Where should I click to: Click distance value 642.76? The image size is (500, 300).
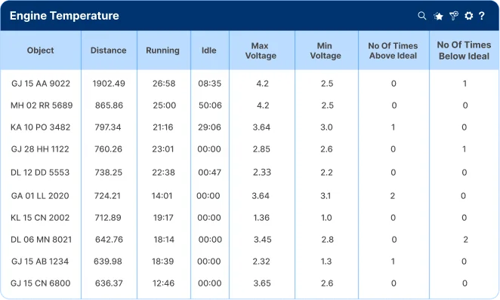[109, 240]
